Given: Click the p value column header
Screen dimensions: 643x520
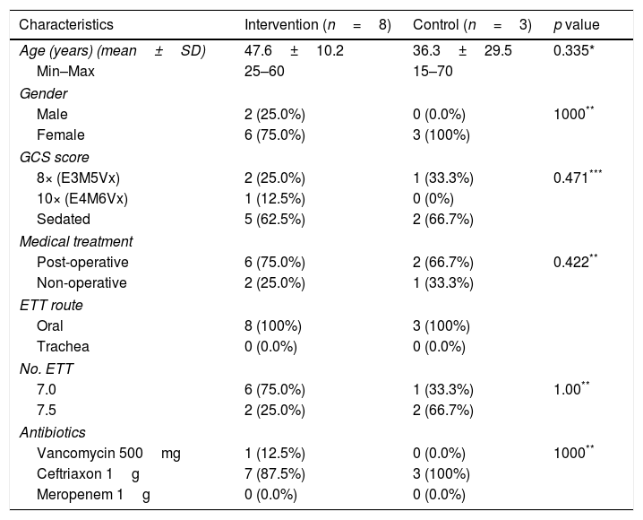Looking at the screenshot, I should [x=577, y=23].
